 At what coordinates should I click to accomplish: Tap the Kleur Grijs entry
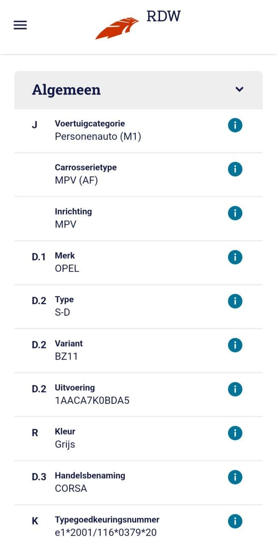(x=65, y=445)
